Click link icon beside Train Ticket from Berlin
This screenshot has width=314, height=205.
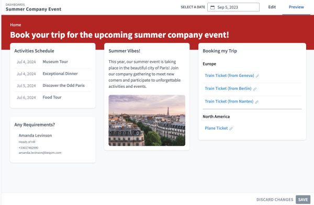(x=255, y=89)
